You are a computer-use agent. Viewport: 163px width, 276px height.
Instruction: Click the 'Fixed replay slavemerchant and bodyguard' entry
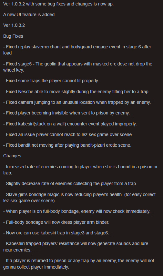click(77, 50)
